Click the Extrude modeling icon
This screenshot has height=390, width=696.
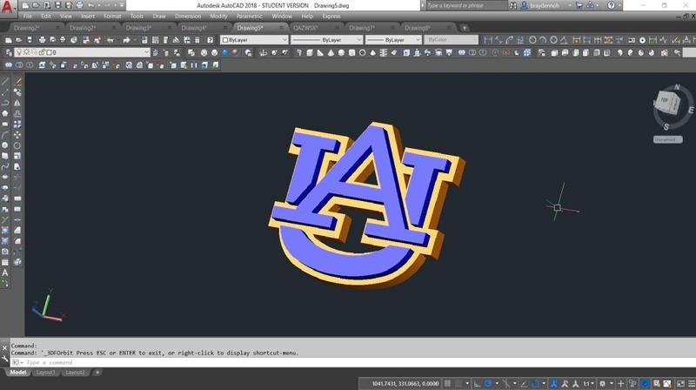pos(406,52)
